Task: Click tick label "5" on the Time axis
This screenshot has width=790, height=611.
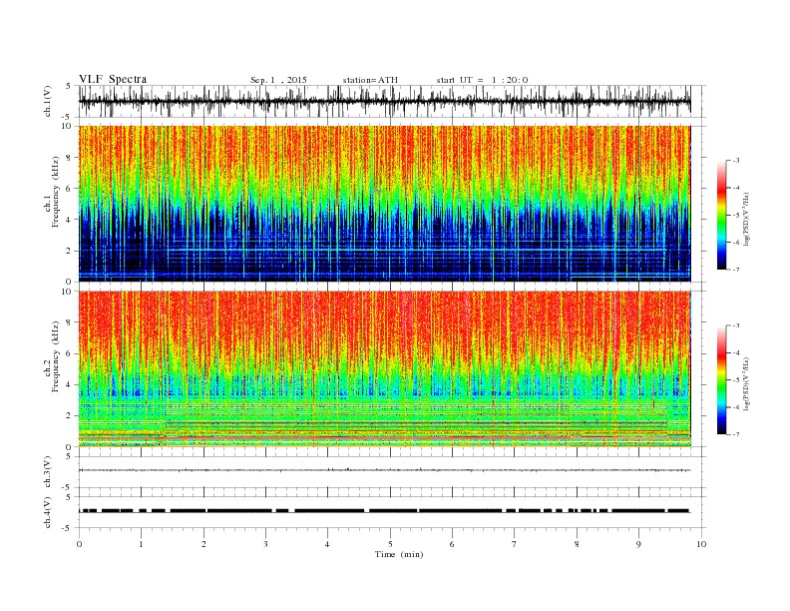Action: (x=390, y=544)
